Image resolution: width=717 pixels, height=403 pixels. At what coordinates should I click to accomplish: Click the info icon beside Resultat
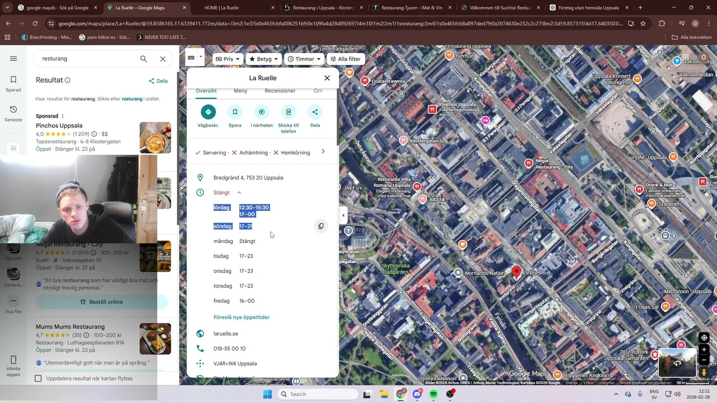click(67, 80)
